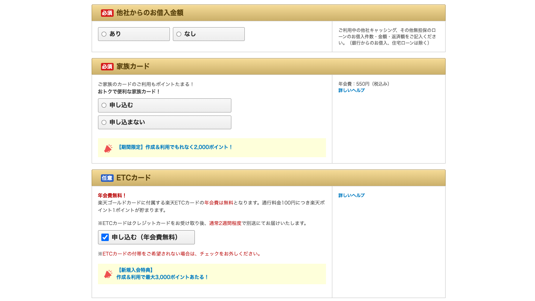Select the あり radio option for borrowing
The height and width of the screenshot is (301, 535).
(x=104, y=34)
